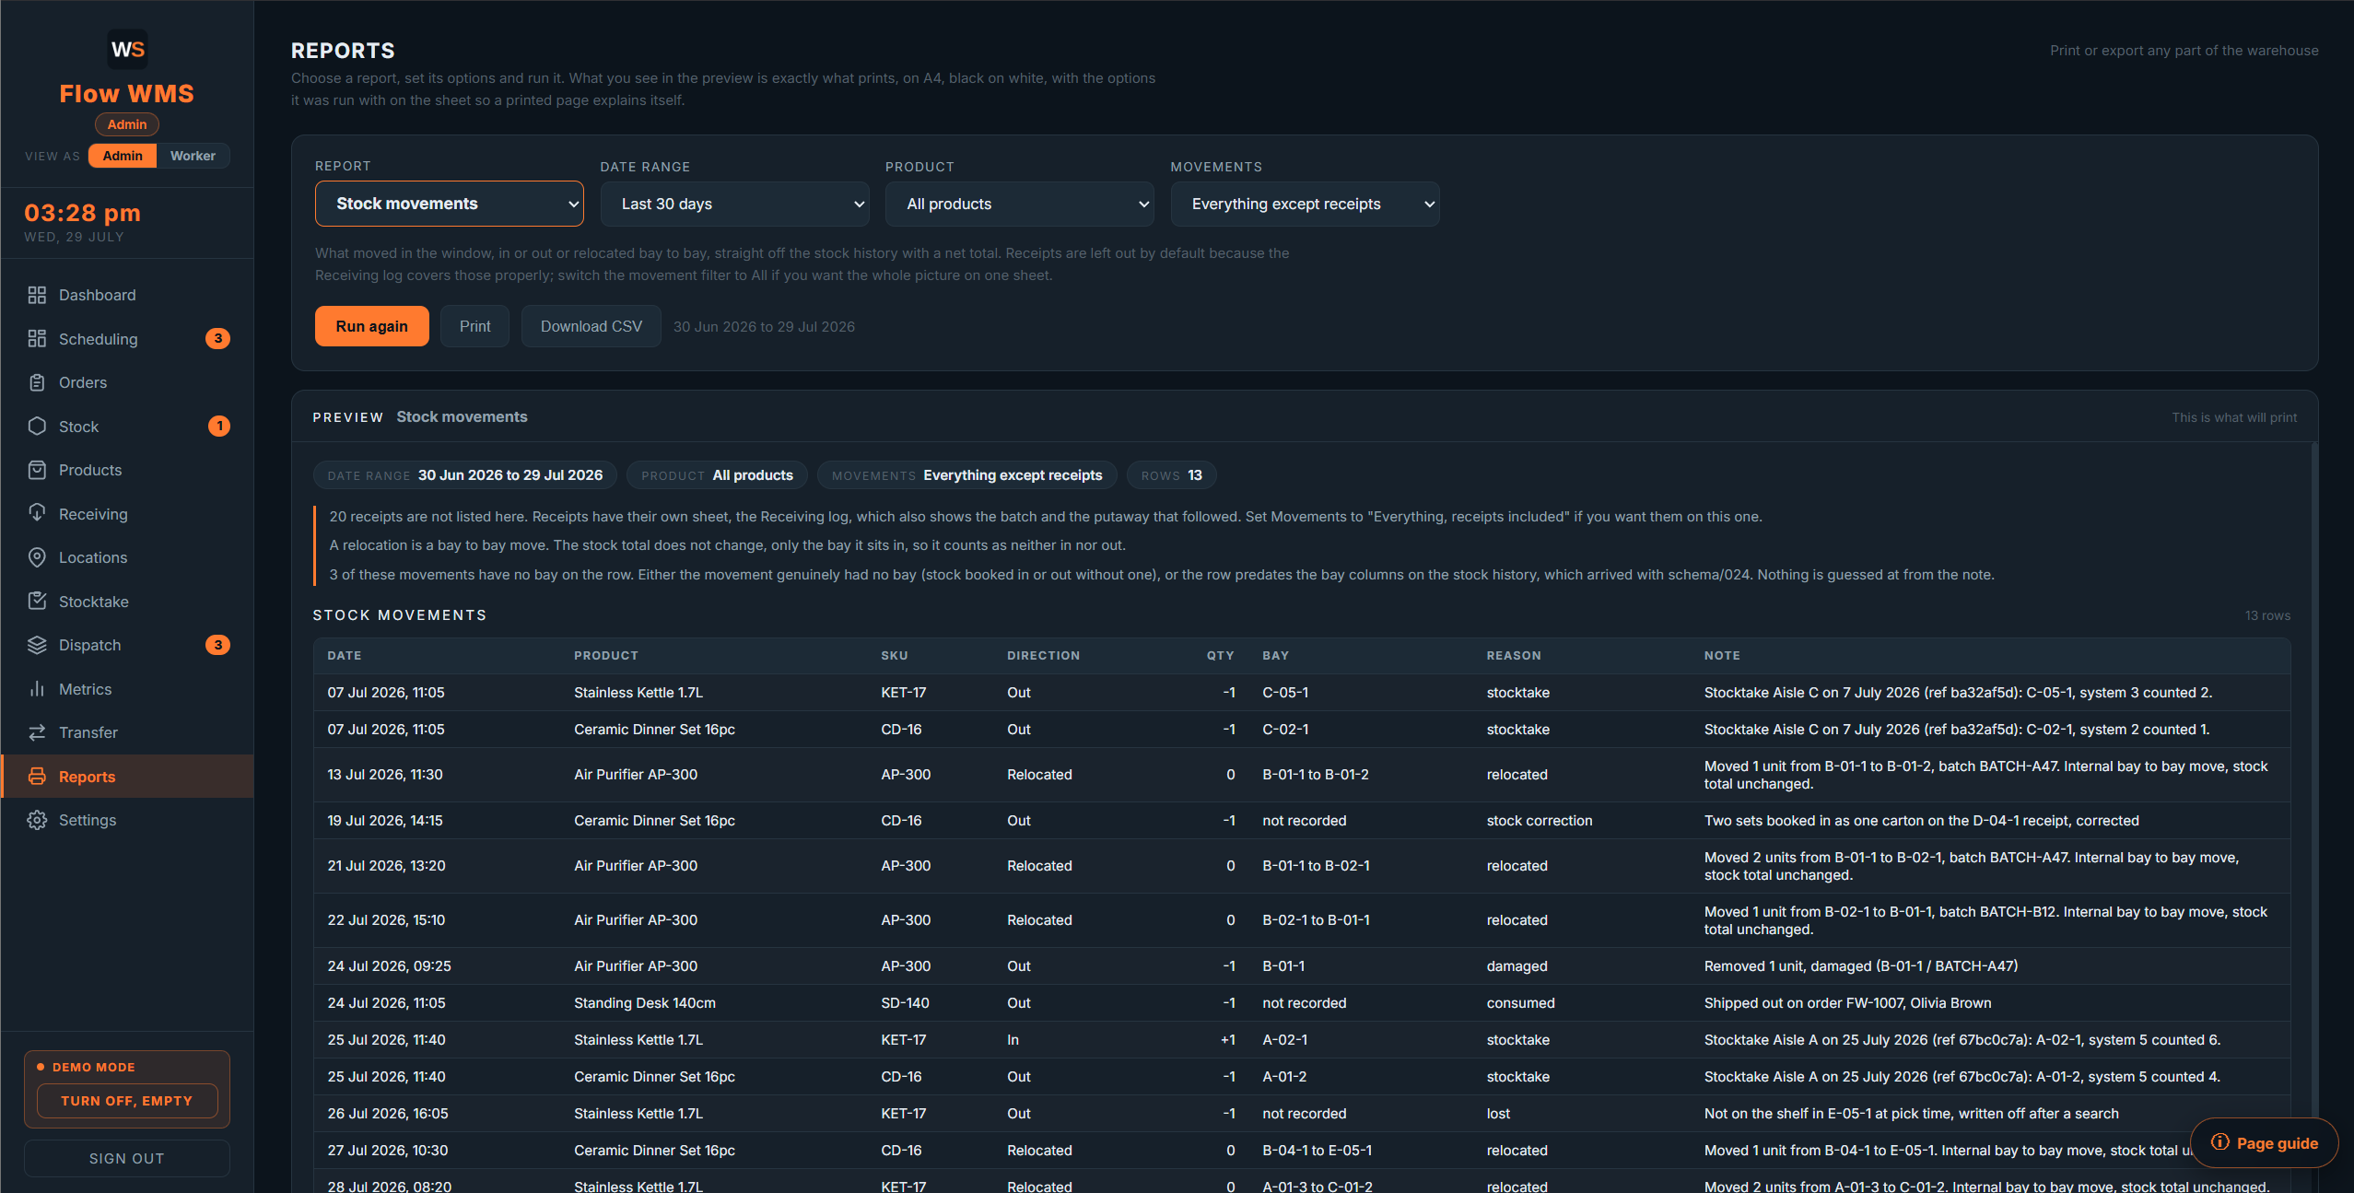Click the Print button
The height and width of the screenshot is (1193, 2354).
point(475,326)
